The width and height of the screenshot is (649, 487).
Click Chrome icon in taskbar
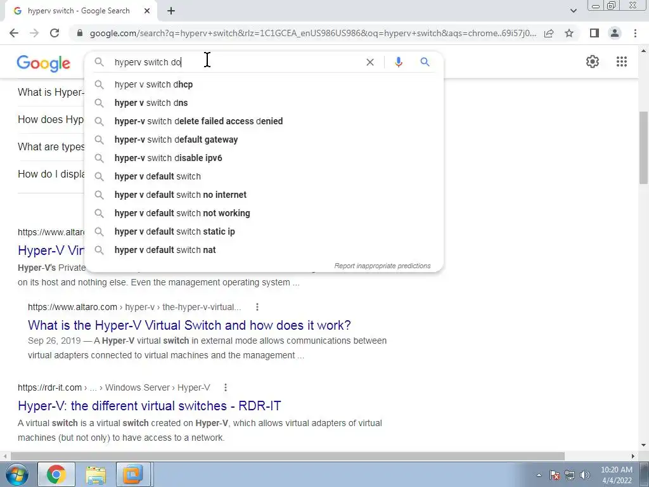[x=56, y=474]
